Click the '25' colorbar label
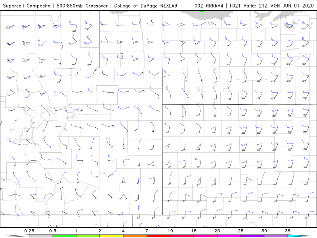Image resolution: width=317 pixels, height=238 pixels. 241,231
